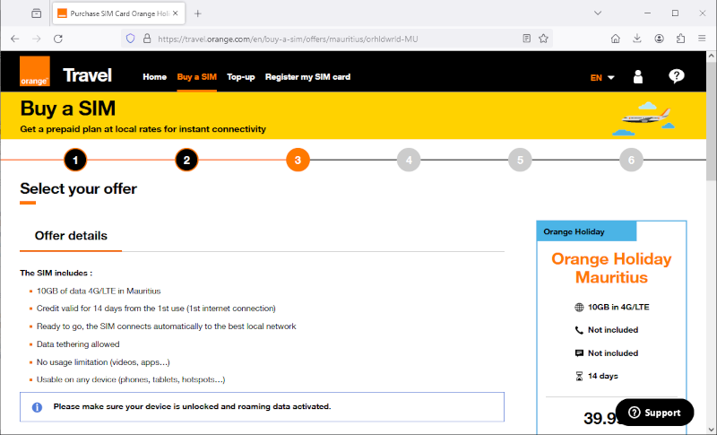
Task: Click the step 4 circle
Action: click(x=409, y=160)
